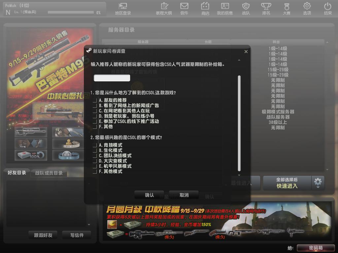Image resolution: width=338 pixels, height=253 pixels.
Task: Check option C. 在网吧看到其他人在玩
Action: pyautogui.click(x=94, y=111)
